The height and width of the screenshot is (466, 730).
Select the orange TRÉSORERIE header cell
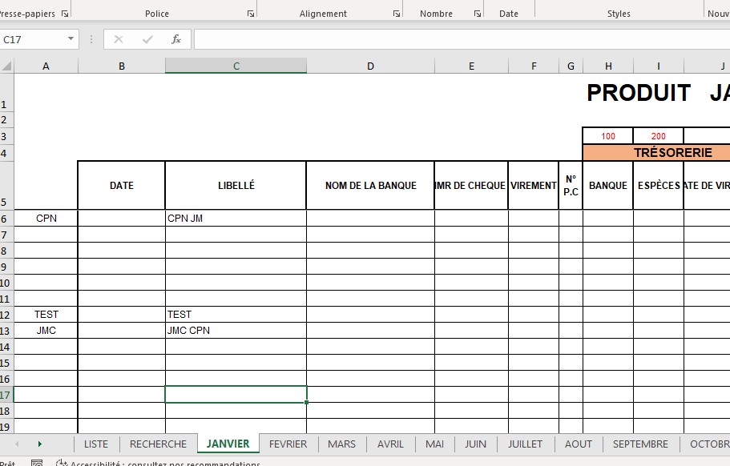[655, 152]
